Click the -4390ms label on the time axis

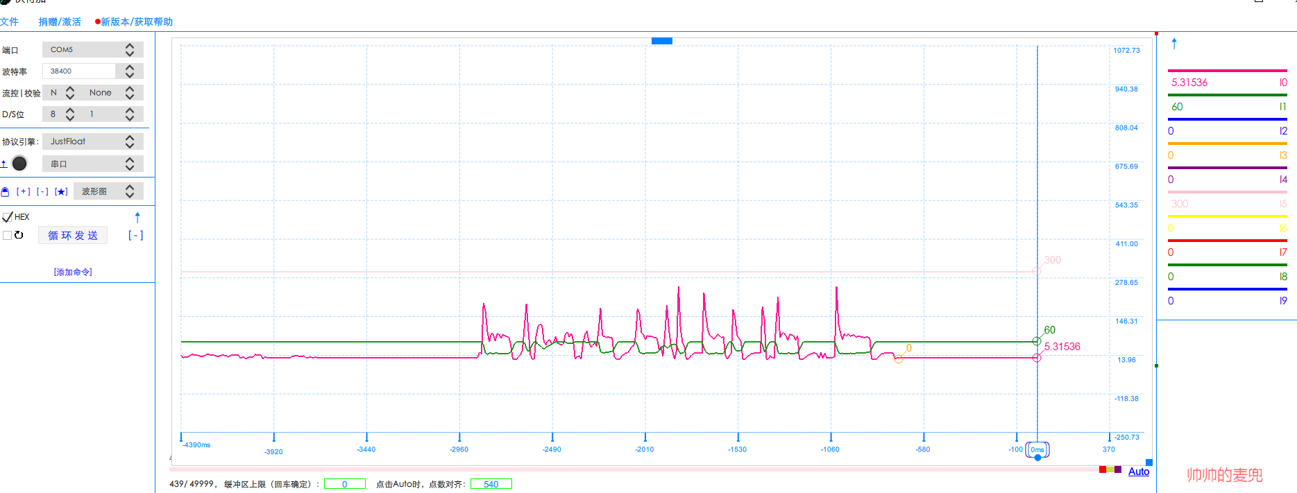click(x=197, y=444)
